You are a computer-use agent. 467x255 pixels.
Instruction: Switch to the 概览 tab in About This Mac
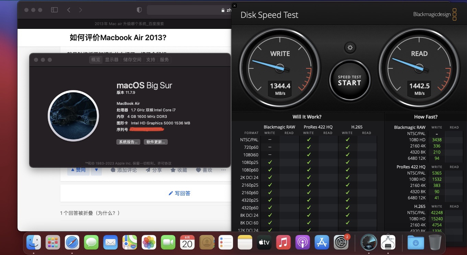point(96,60)
